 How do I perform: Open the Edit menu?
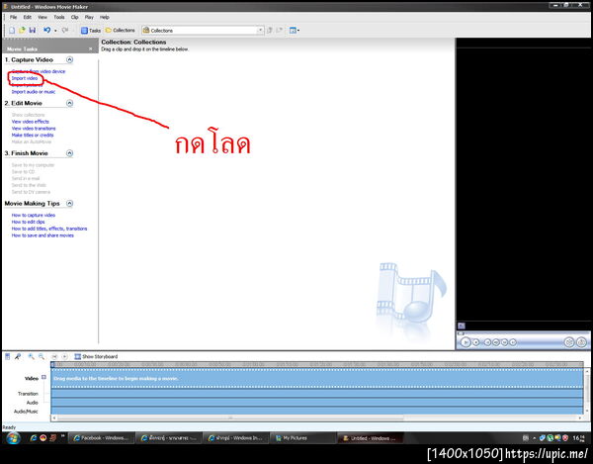(x=28, y=17)
